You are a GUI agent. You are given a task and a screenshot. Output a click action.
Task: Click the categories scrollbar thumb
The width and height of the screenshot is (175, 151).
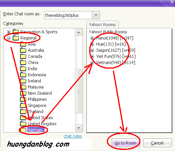click(x=78, y=91)
